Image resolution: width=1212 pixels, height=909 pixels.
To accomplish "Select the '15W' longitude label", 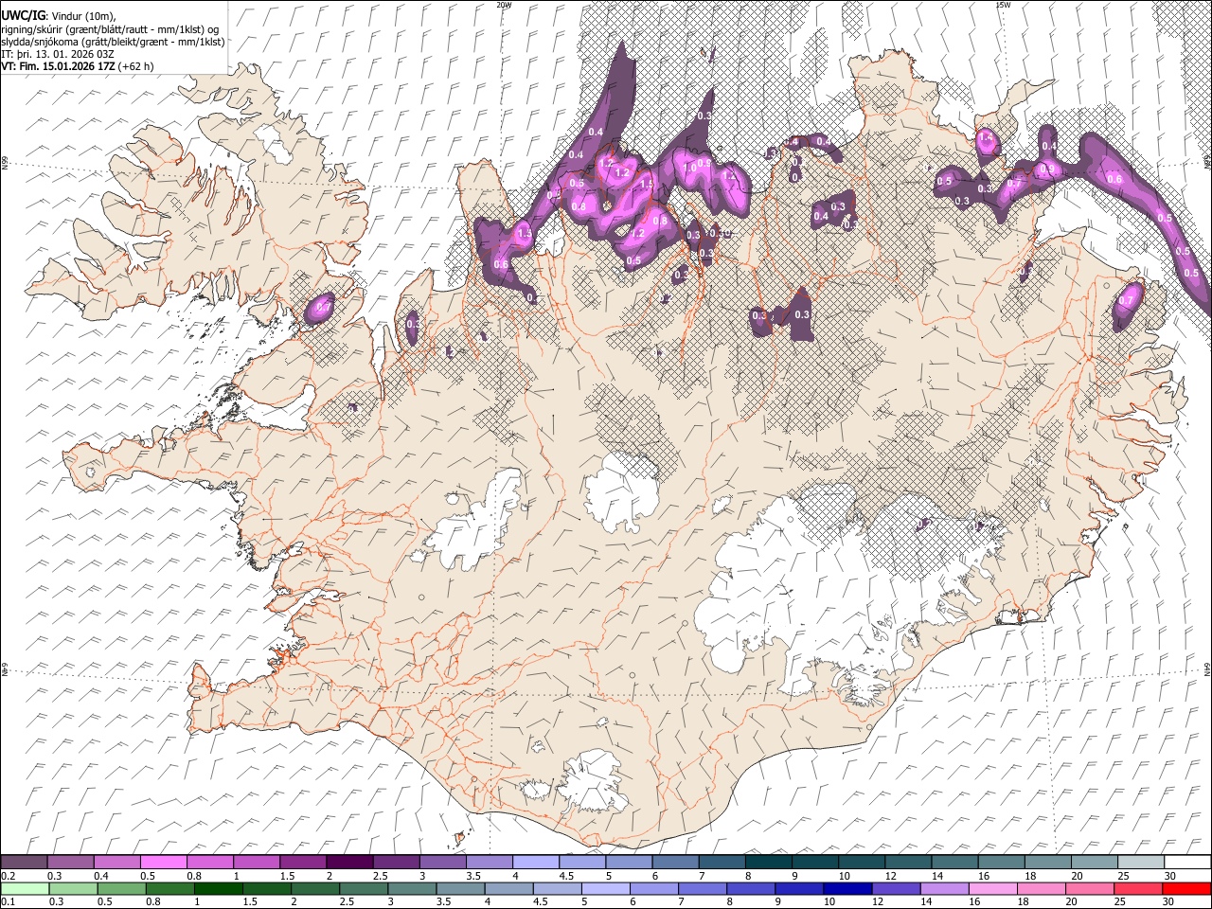I will tap(1003, 5).
